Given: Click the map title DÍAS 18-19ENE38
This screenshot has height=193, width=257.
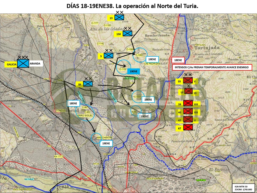Looking at the screenshot, I should pyautogui.click(x=132, y=6).
